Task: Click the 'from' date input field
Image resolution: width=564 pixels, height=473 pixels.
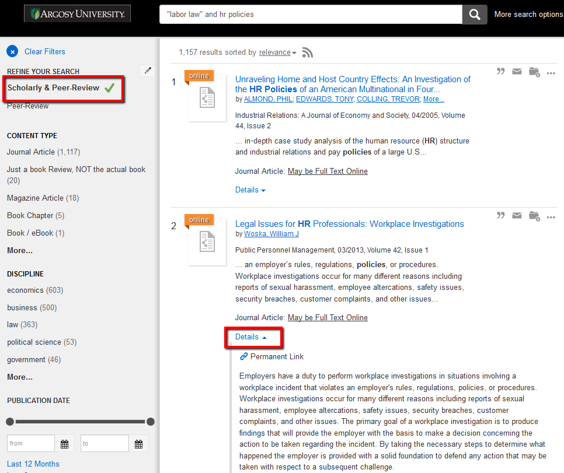Action: click(x=31, y=443)
